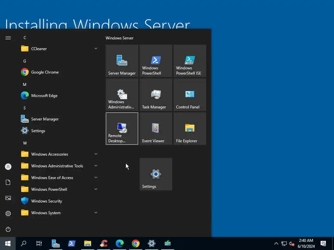Launch the Event Viewer tile
This screenshot has height=250, width=334.
point(156,129)
